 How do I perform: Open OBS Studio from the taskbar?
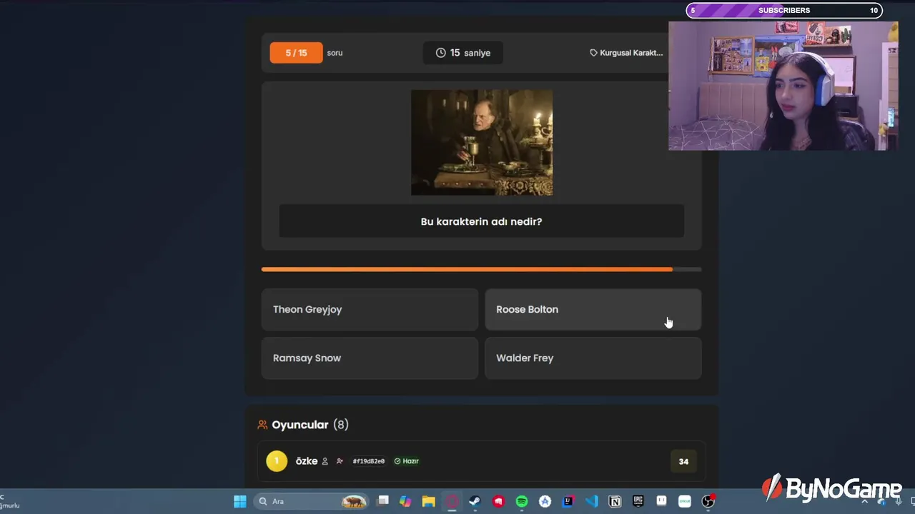[708, 501]
